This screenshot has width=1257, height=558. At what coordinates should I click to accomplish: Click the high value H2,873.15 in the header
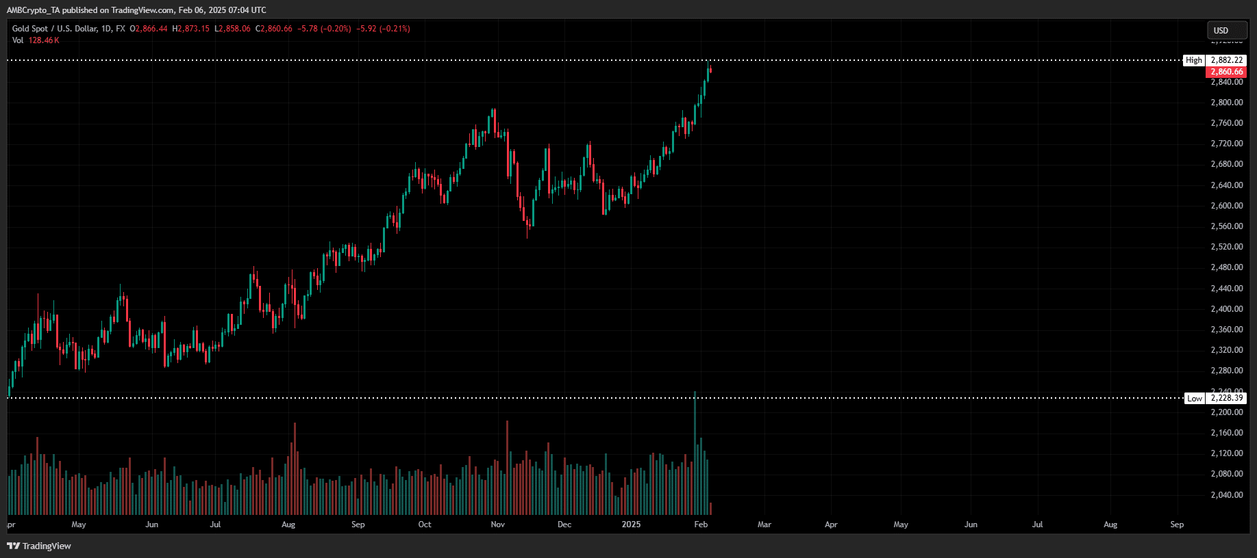191,29
